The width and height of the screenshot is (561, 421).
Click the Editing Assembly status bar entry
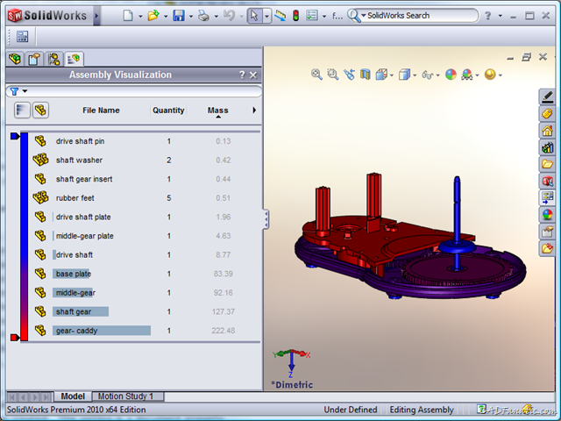(x=422, y=410)
